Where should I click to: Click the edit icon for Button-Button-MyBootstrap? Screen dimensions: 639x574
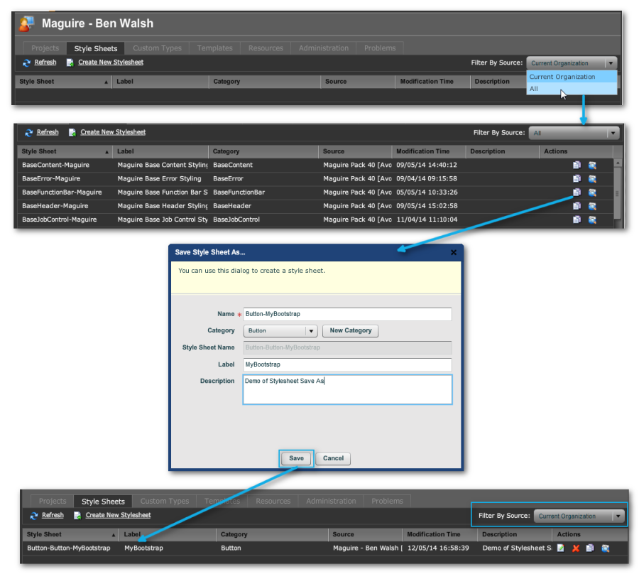click(x=561, y=548)
